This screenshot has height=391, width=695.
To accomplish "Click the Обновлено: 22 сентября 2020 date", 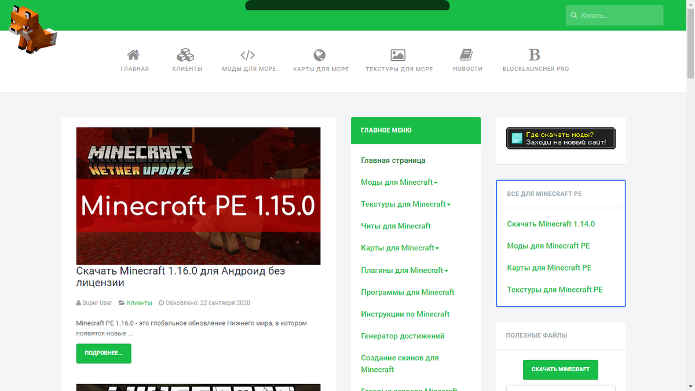I will 208,303.
